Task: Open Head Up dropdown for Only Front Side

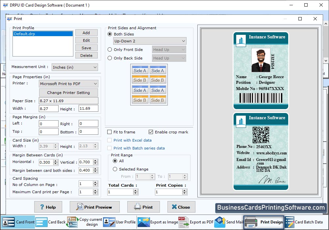Action: coord(169,50)
